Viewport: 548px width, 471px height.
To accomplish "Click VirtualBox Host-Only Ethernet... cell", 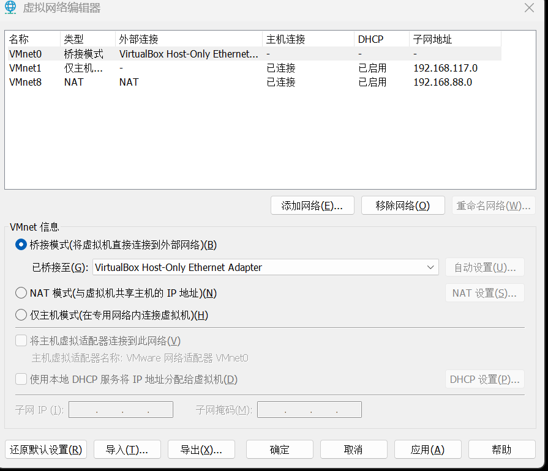I will pos(189,54).
